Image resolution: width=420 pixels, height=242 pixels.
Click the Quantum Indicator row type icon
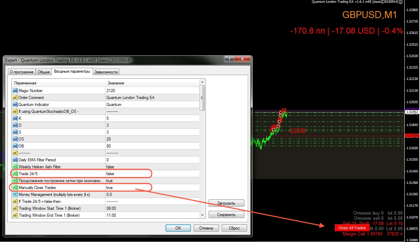[15, 105]
